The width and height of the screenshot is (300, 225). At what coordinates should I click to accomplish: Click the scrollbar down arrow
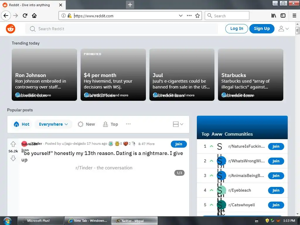297,214
